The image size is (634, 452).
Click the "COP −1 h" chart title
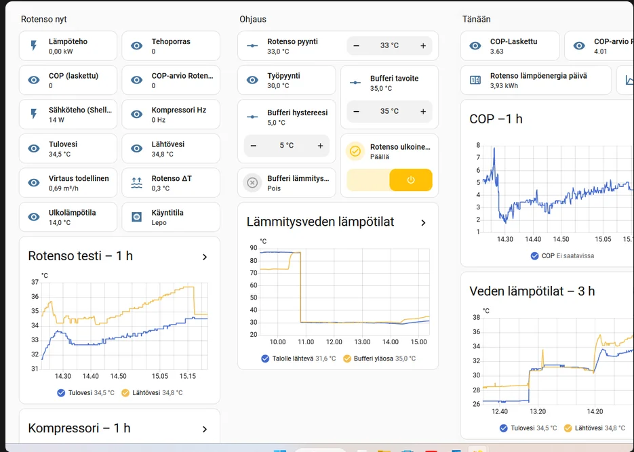click(496, 119)
